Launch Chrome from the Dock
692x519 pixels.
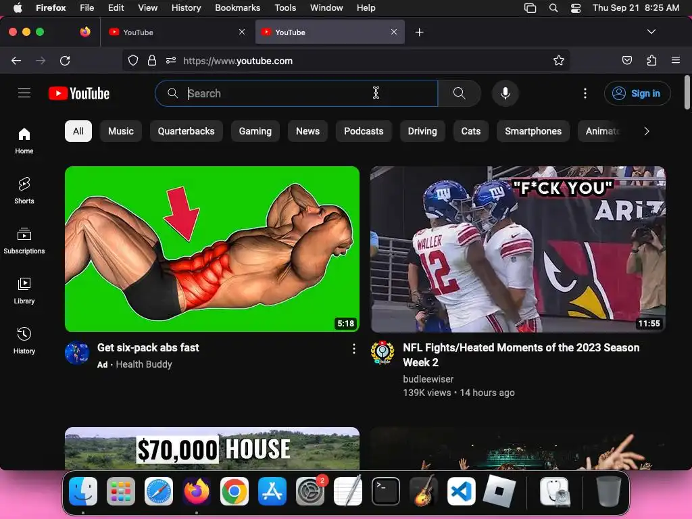click(x=234, y=491)
